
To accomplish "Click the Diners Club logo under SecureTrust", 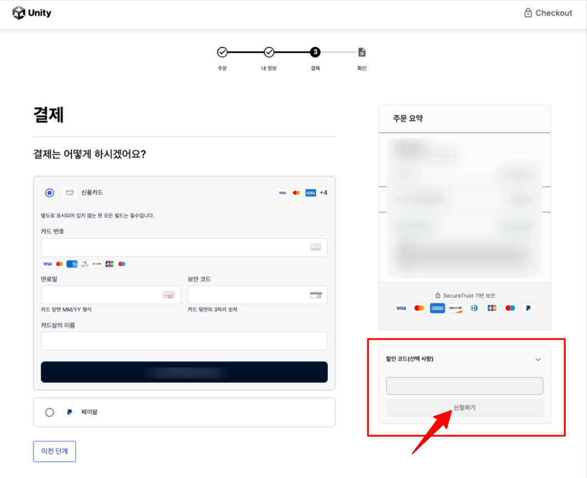I will coord(474,308).
